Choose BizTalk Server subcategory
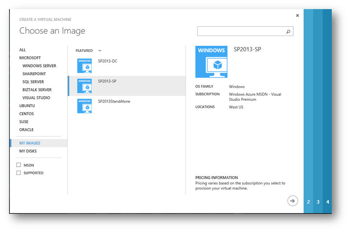 pos(37,90)
